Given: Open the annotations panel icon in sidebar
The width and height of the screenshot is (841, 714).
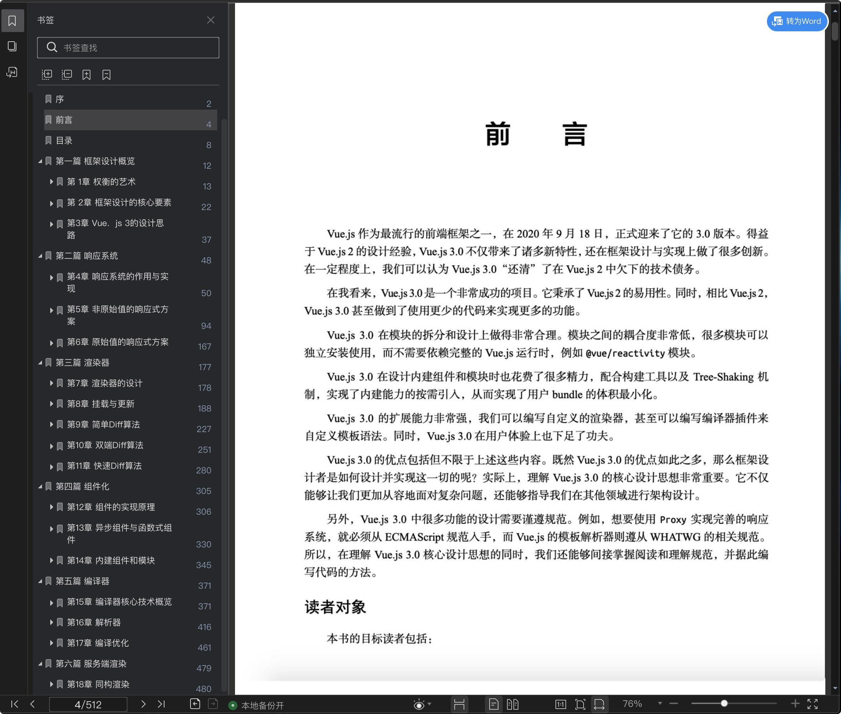Looking at the screenshot, I should tap(12, 72).
